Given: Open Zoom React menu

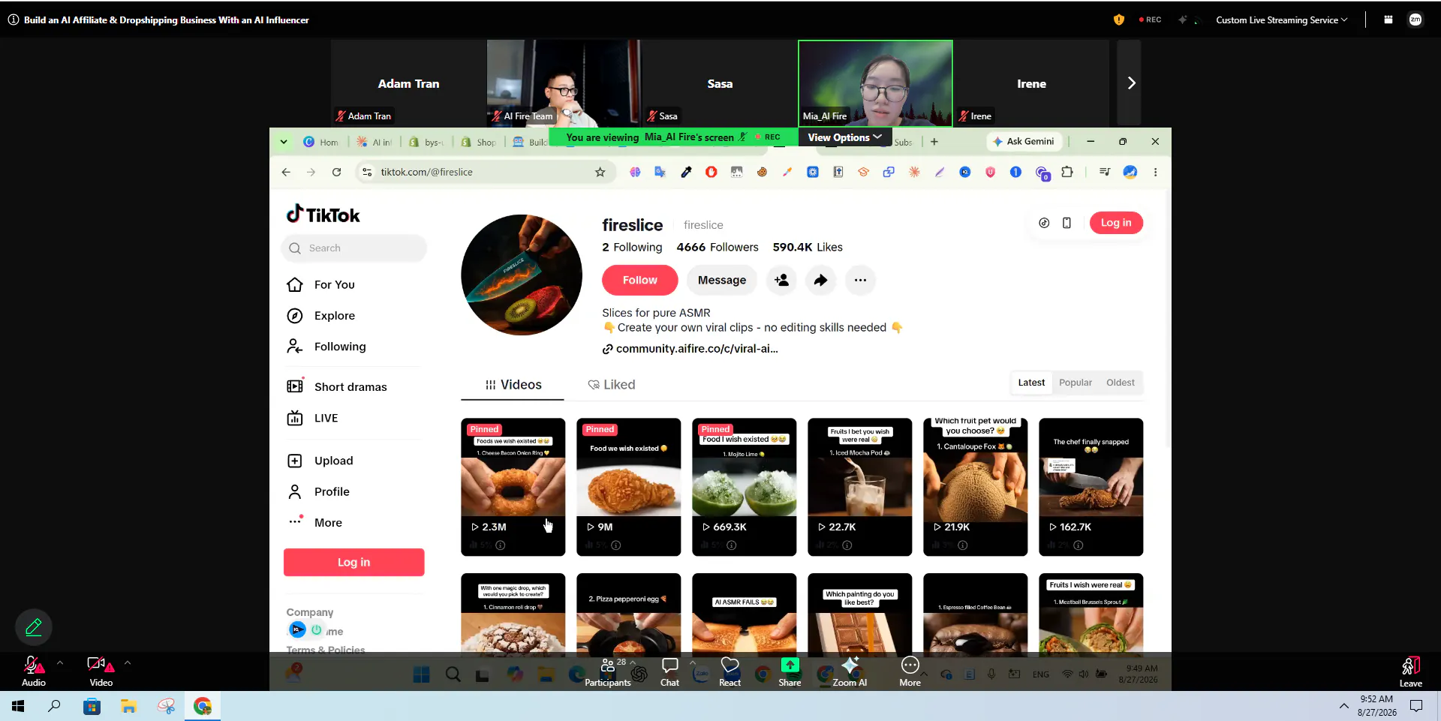Looking at the screenshot, I should pyautogui.click(x=730, y=671).
